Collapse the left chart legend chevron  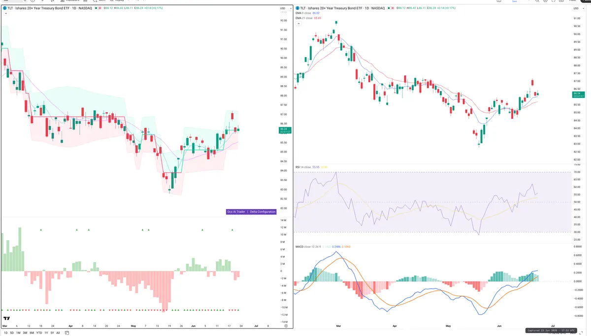click(5, 14)
